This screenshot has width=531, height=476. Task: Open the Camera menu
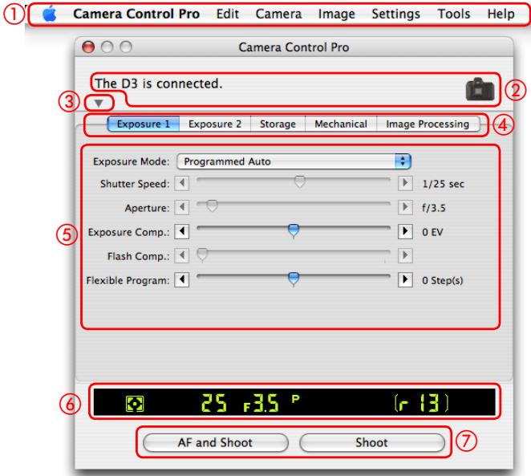pos(278,14)
